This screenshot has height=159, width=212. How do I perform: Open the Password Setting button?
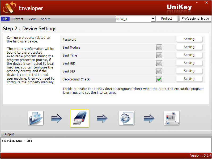189,39
